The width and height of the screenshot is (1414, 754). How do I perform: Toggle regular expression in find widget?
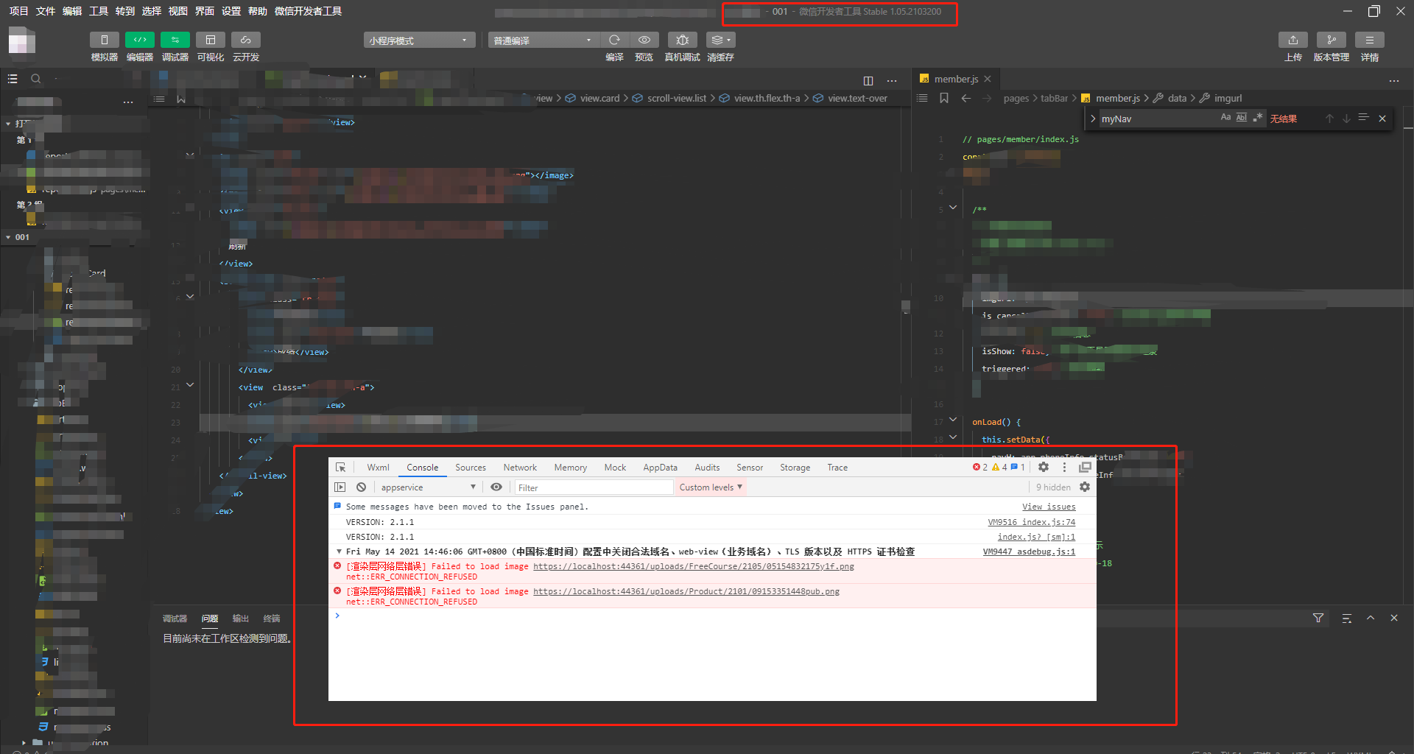pos(1258,118)
